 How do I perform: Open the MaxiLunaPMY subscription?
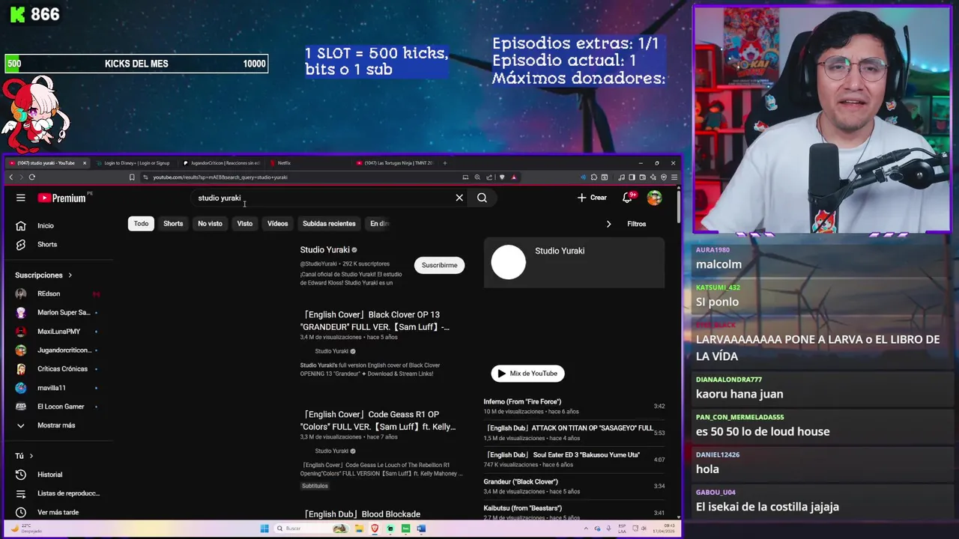(x=58, y=331)
